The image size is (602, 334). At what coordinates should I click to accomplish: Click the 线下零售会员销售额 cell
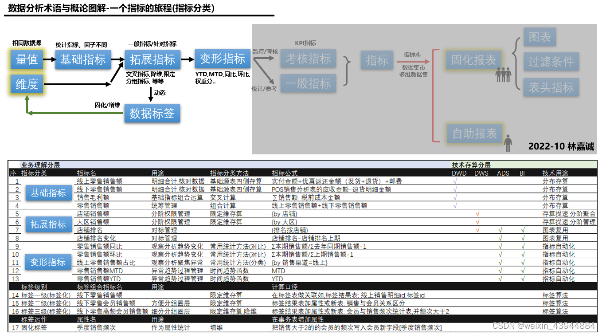tap(106, 303)
